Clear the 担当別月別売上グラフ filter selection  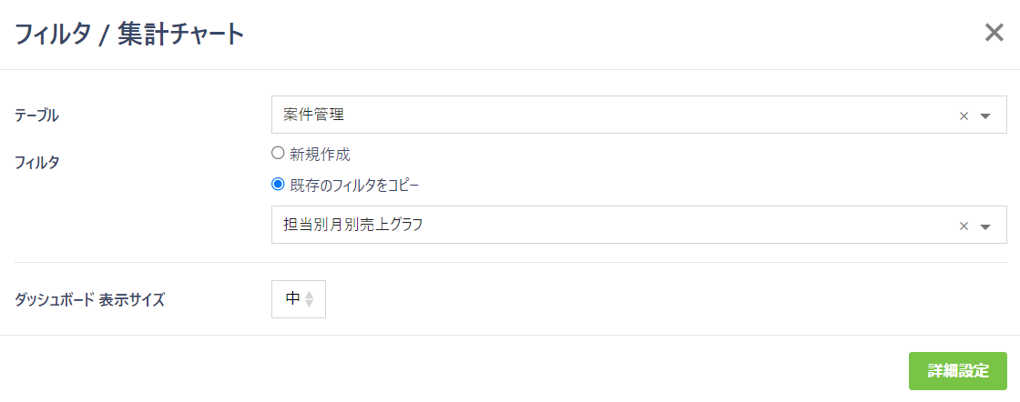pos(964,226)
